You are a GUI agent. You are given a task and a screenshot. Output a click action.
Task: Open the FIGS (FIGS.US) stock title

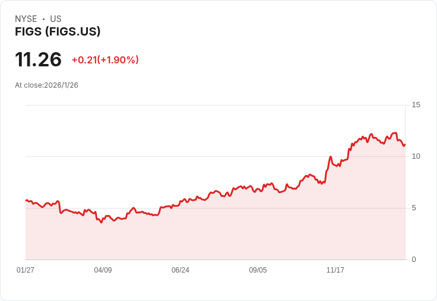tap(58, 32)
